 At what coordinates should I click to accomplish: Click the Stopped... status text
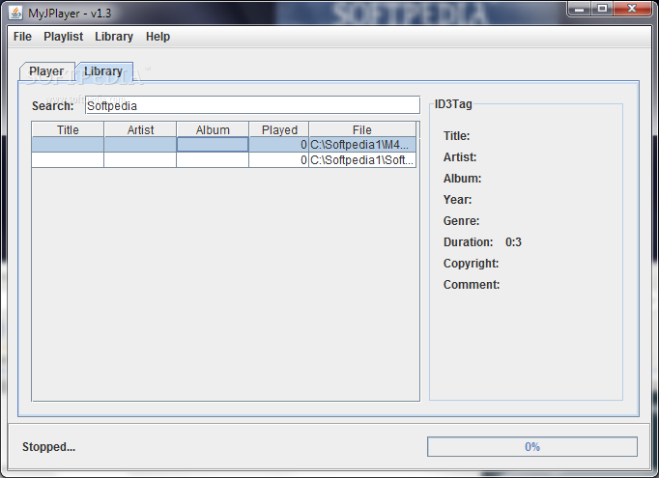point(48,447)
